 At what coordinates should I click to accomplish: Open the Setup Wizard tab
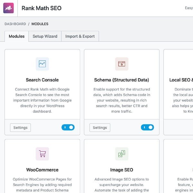click(x=45, y=36)
